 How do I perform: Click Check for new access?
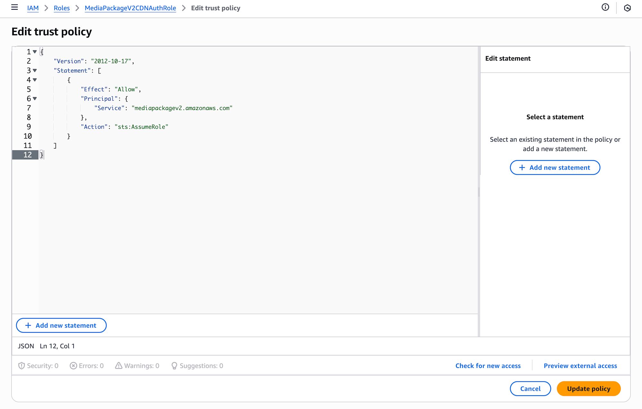[x=488, y=366]
